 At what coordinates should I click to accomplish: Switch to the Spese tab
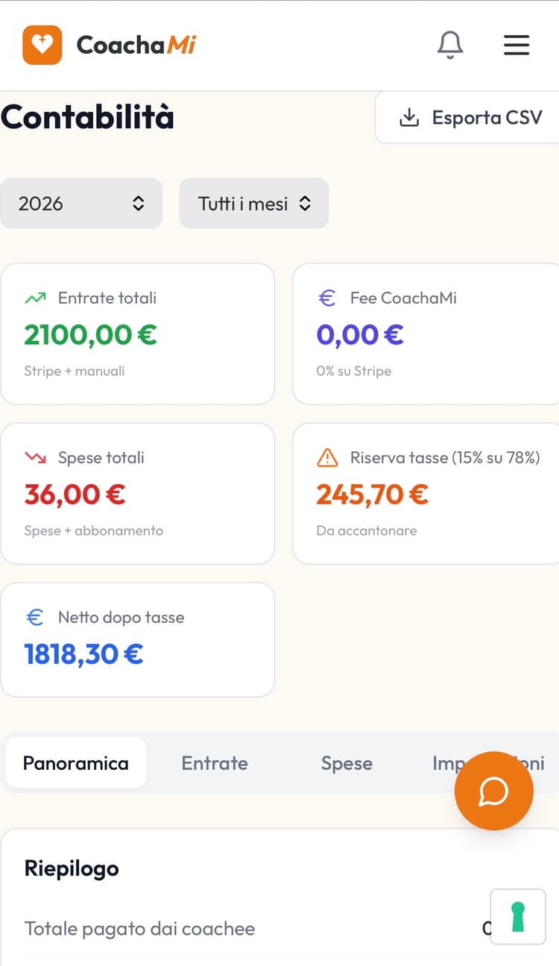pyautogui.click(x=347, y=763)
